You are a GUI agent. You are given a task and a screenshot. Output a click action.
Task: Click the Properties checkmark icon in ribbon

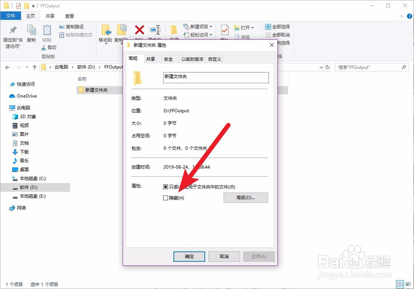point(225,30)
